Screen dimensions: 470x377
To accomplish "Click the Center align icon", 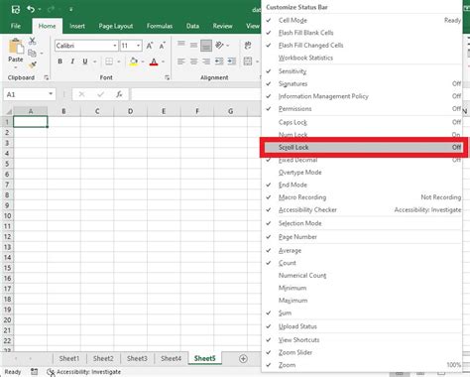I will point(194,62).
